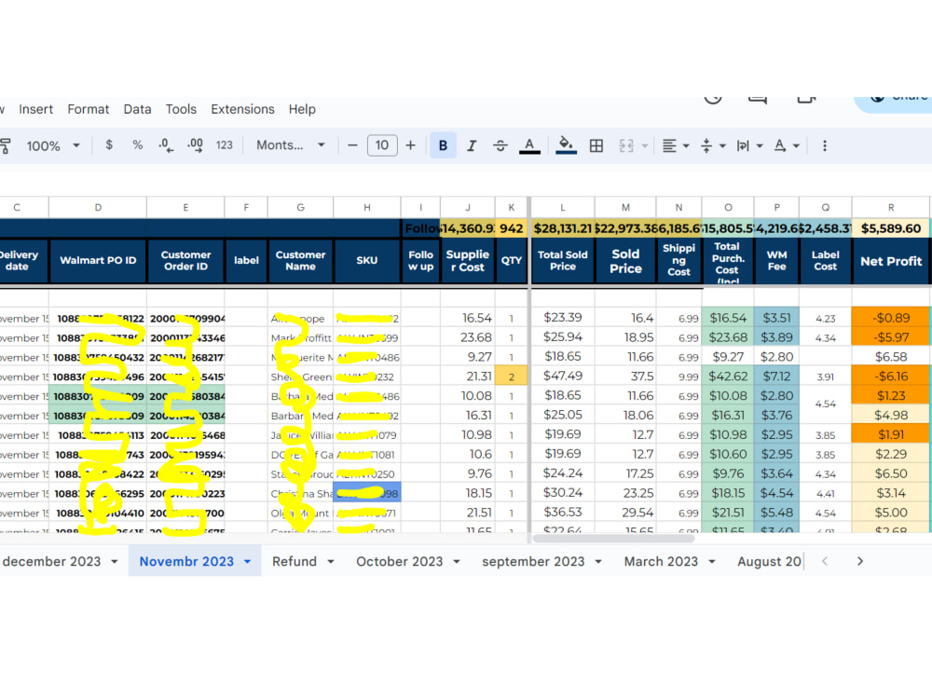The height and width of the screenshot is (699, 932).
Task: Decrease decimal places icon
Action: click(166, 145)
